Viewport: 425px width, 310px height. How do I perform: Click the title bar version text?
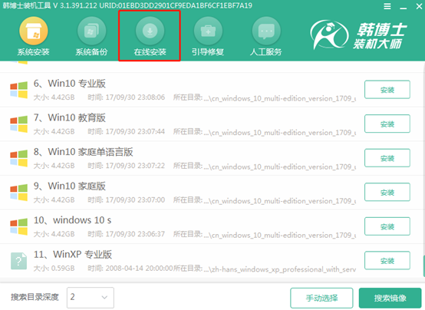click(127, 5)
